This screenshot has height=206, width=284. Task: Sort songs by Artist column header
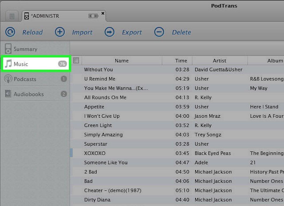coord(219,60)
